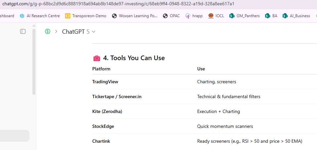The height and width of the screenshot is (150, 317).
Task: Open the partially visible 'shboard' bookmark
Action: tap(7, 16)
